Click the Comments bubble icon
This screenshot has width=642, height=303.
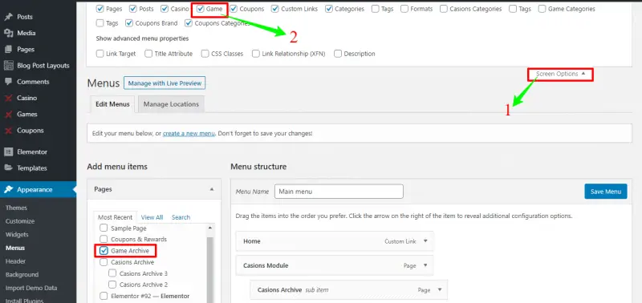(x=8, y=82)
